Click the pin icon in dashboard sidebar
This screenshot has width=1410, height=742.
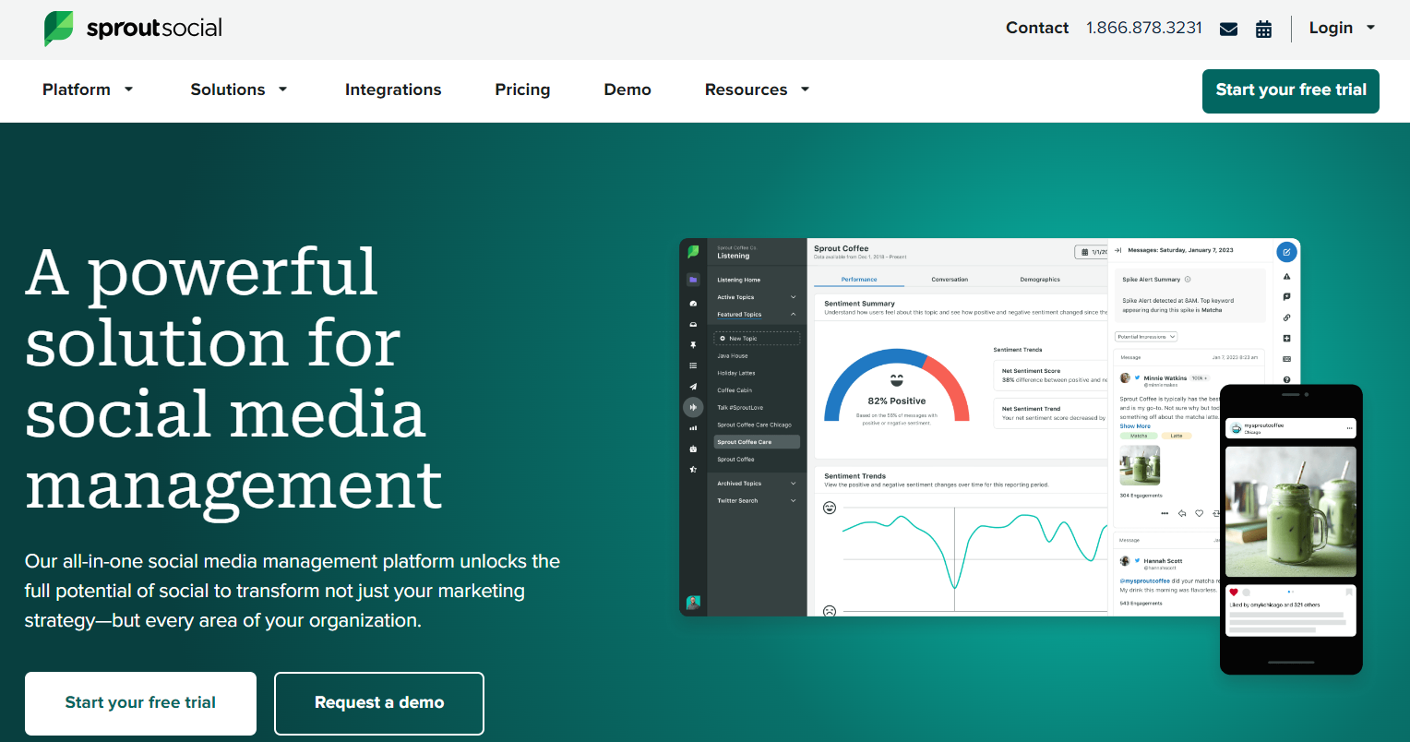[693, 345]
